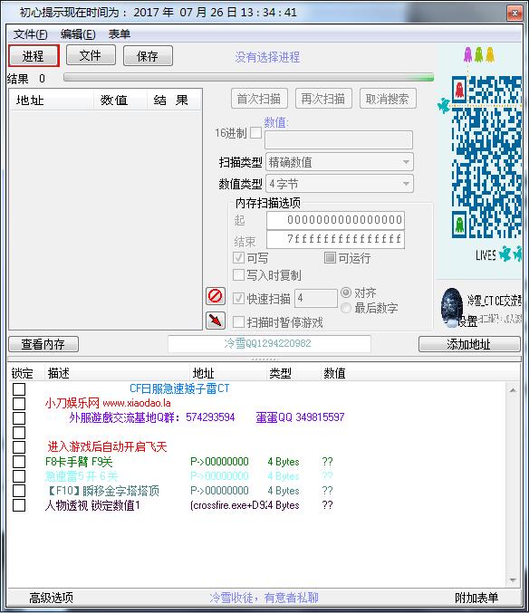Enable the 16进制 hex checkbox
This screenshot has height=613, width=529.
(255, 133)
